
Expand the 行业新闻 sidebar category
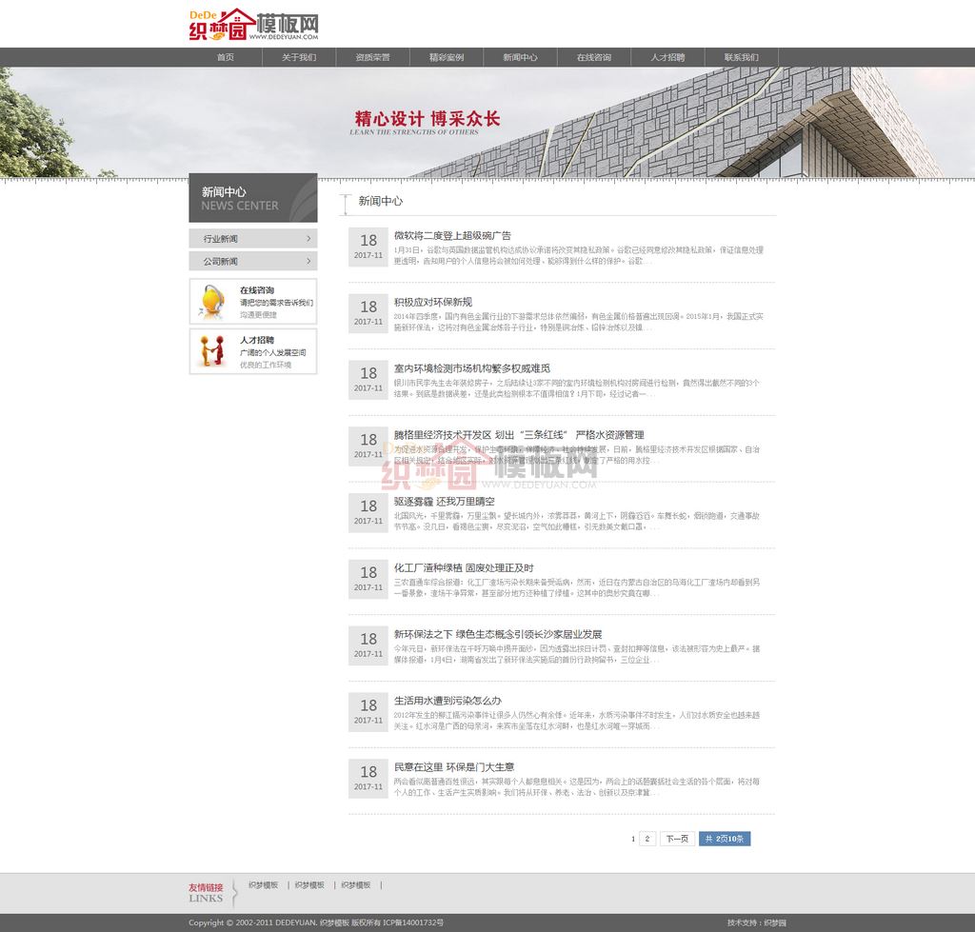coord(253,239)
